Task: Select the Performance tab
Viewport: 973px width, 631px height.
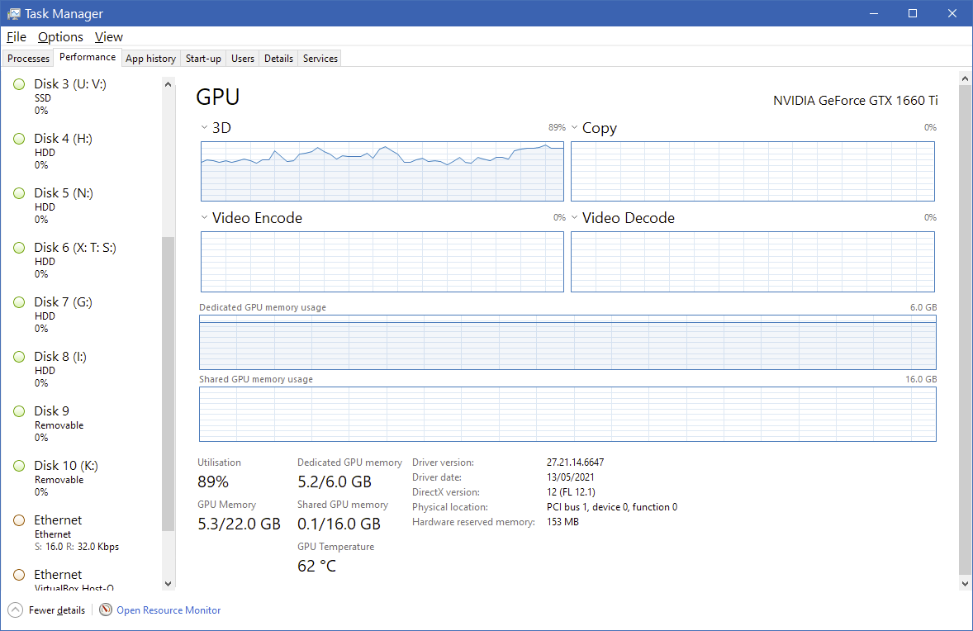Action: point(88,57)
